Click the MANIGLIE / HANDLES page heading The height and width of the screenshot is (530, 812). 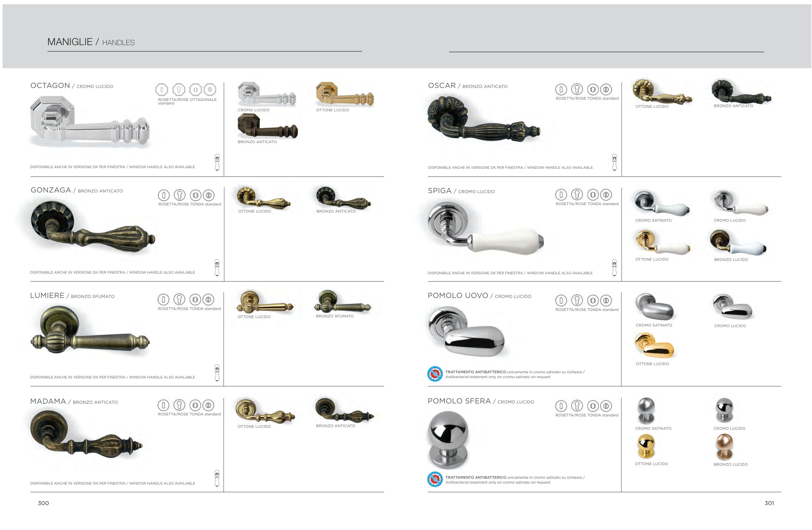click(91, 42)
